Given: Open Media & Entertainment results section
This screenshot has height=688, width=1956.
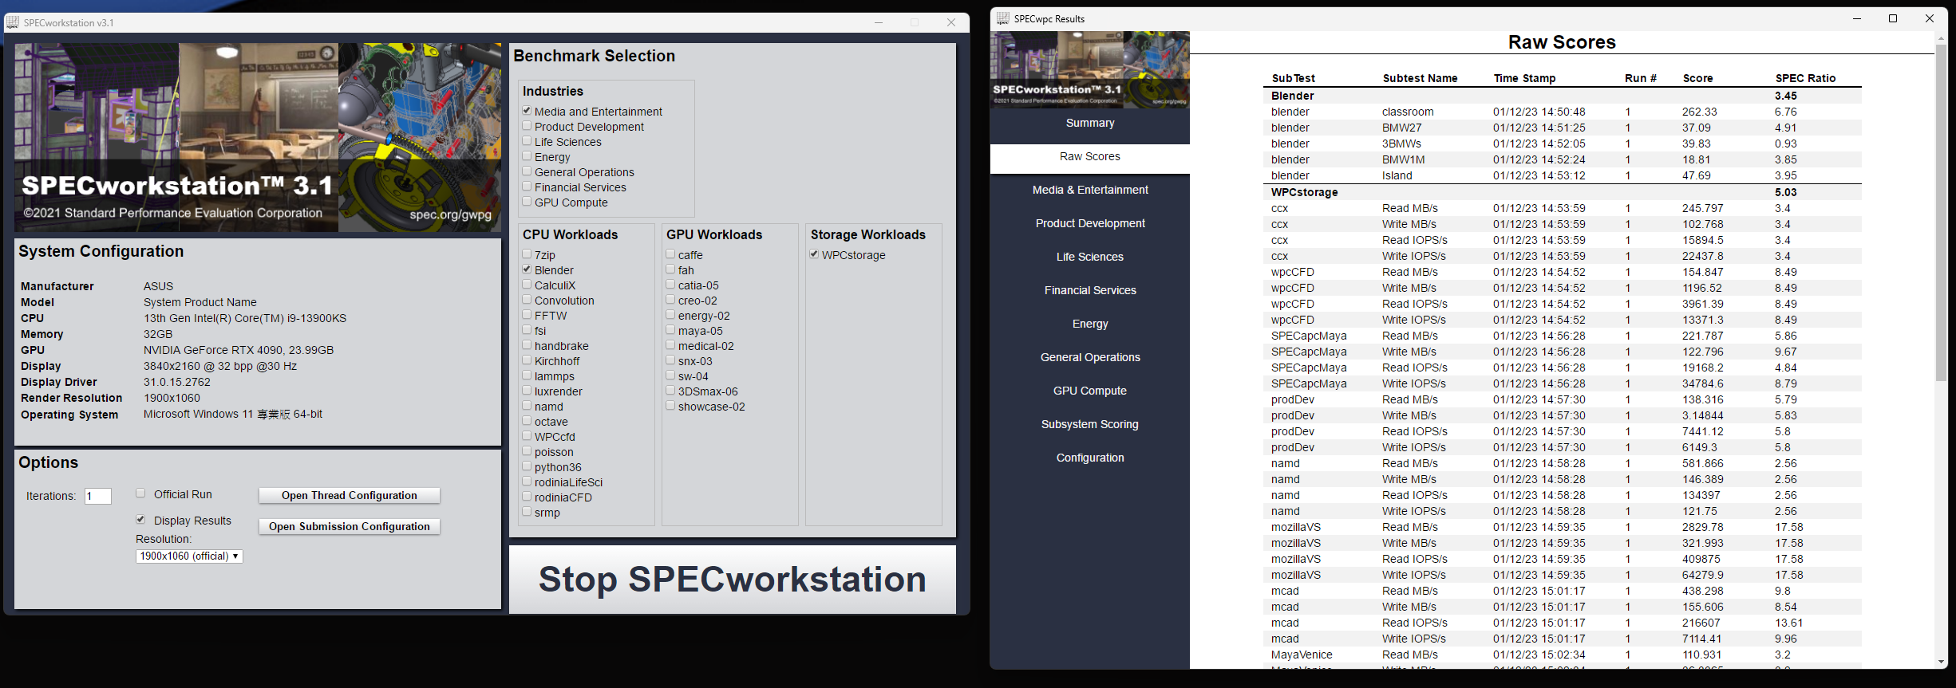Looking at the screenshot, I should coord(1090,191).
